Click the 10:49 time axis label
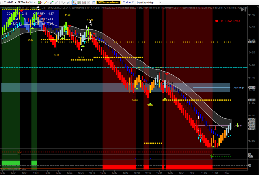This screenshot has height=175, width=259. tap(171, 173)
